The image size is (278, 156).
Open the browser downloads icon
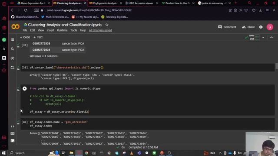[261, 10]
